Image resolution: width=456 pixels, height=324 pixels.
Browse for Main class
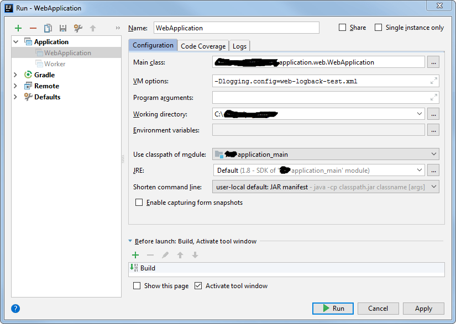click(433, 62)
